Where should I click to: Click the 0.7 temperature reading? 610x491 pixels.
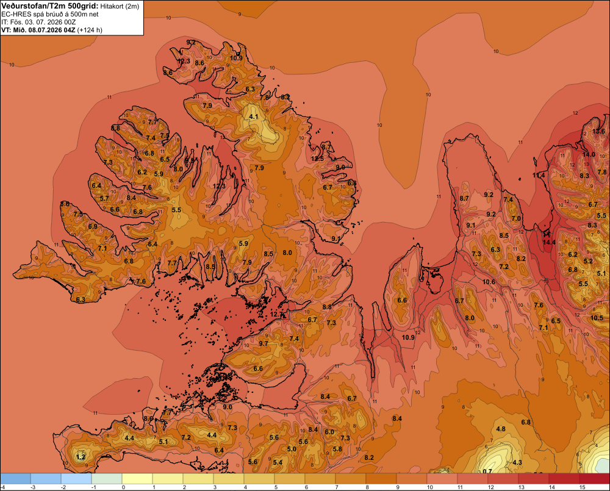coord(487,471)
